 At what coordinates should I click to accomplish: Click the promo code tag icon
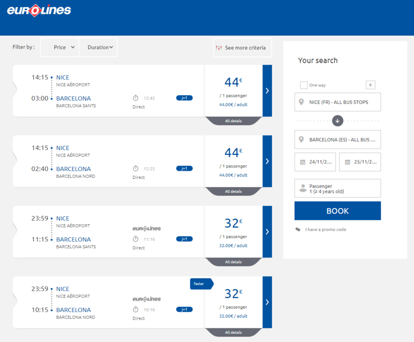298,230
